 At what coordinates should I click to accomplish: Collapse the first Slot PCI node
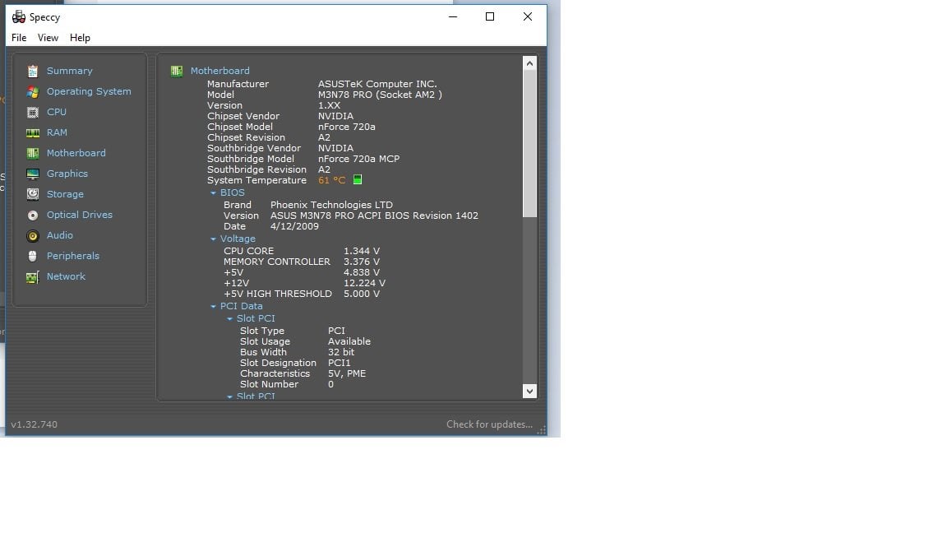click(x=229, y=318)
